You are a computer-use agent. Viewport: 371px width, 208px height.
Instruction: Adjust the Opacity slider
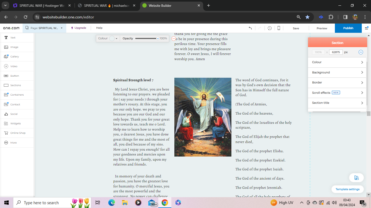(x=147, y=38)
